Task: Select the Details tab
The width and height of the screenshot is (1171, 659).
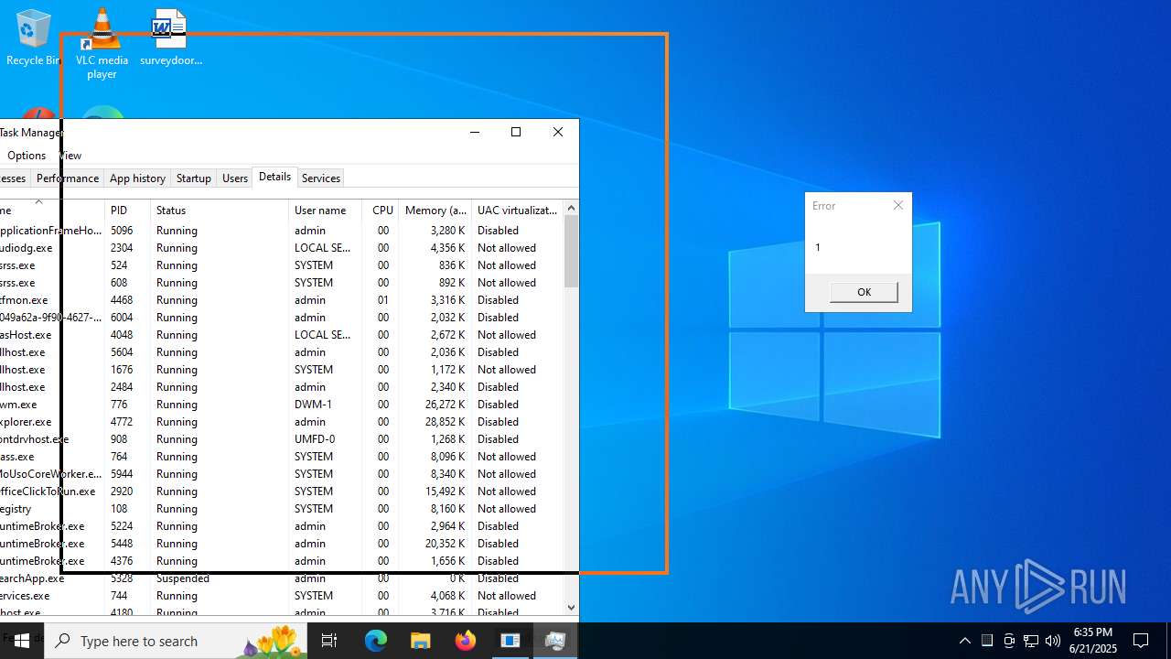Action: (x=274, y=177)
